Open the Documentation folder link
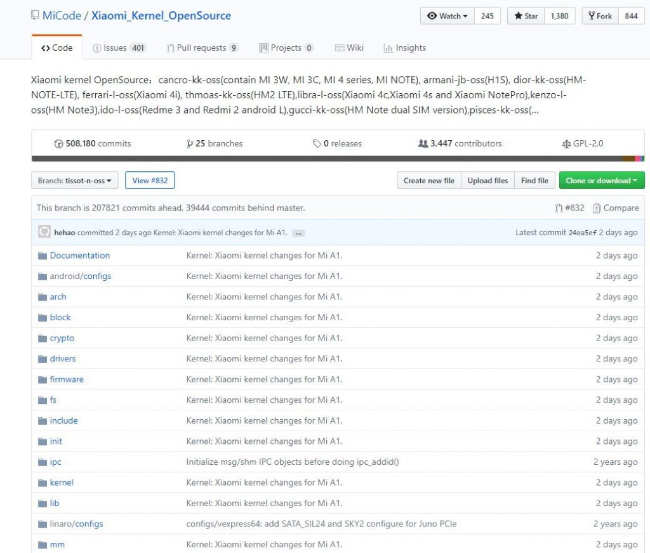The height and width of the screenshot is (553, 650). [x=80, y=256]
